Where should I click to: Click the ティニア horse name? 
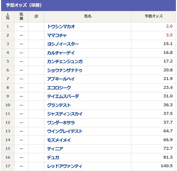pos(55,149)
